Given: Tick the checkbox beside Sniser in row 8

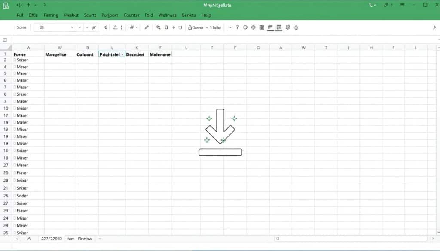Looking at the screenshot, I should click(x=15, y=94).
